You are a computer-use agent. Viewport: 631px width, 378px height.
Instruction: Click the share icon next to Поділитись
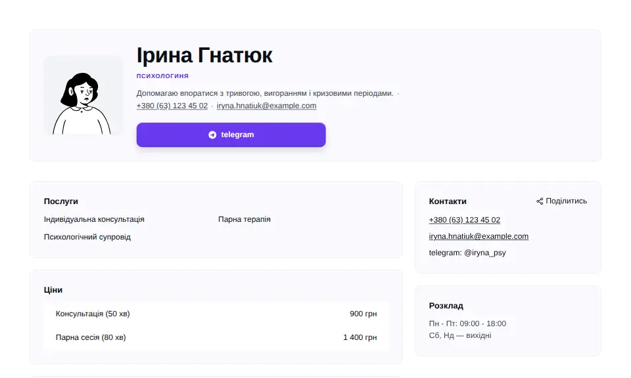tap(540, 201)
